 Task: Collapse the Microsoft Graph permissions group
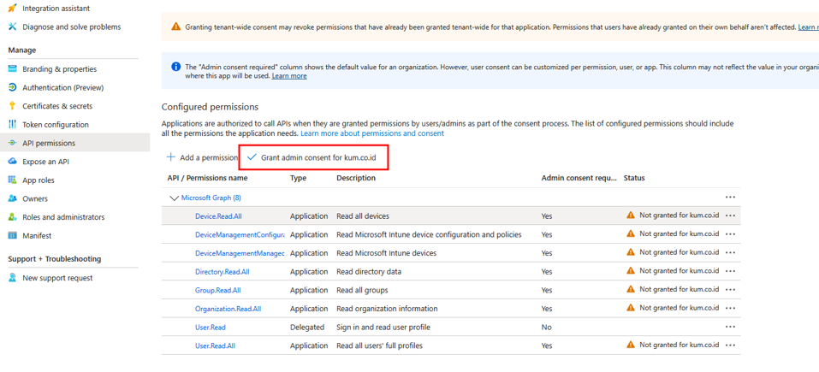174,198
